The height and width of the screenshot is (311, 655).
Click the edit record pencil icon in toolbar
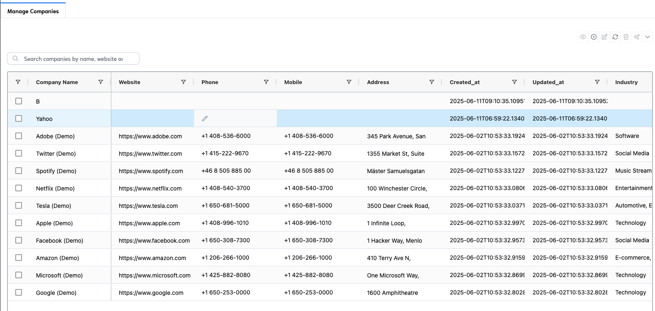[x=605, y=37]
